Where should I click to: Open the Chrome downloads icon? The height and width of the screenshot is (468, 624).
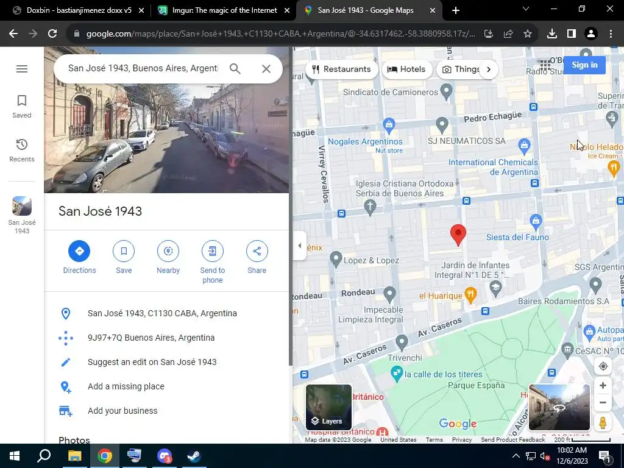tap(552, 34)
